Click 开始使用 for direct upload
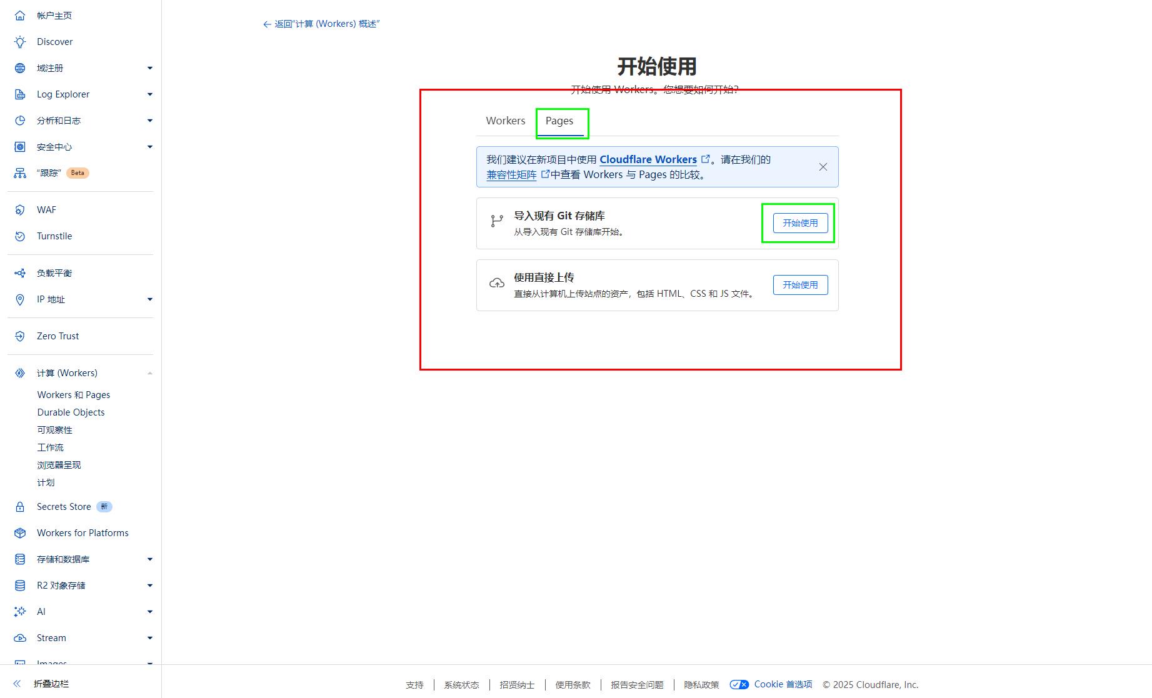The height and width of the screenshot is (698, 1152). click(800, 285)
